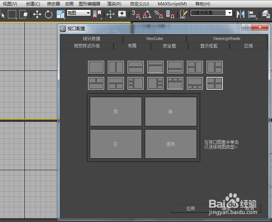Switch to the 布局 tab

132,46
